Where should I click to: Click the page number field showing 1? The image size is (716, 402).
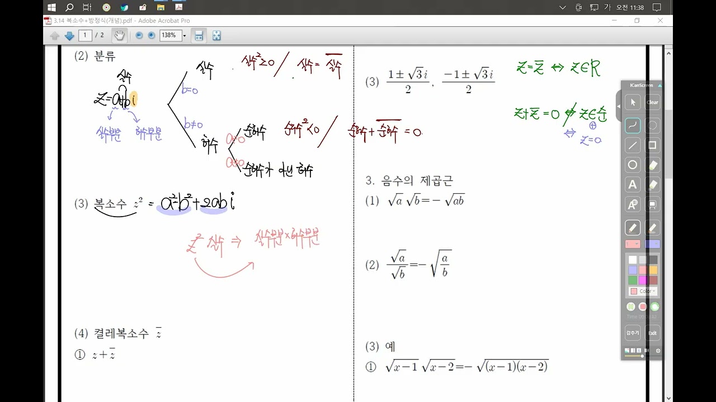point(85,35)
